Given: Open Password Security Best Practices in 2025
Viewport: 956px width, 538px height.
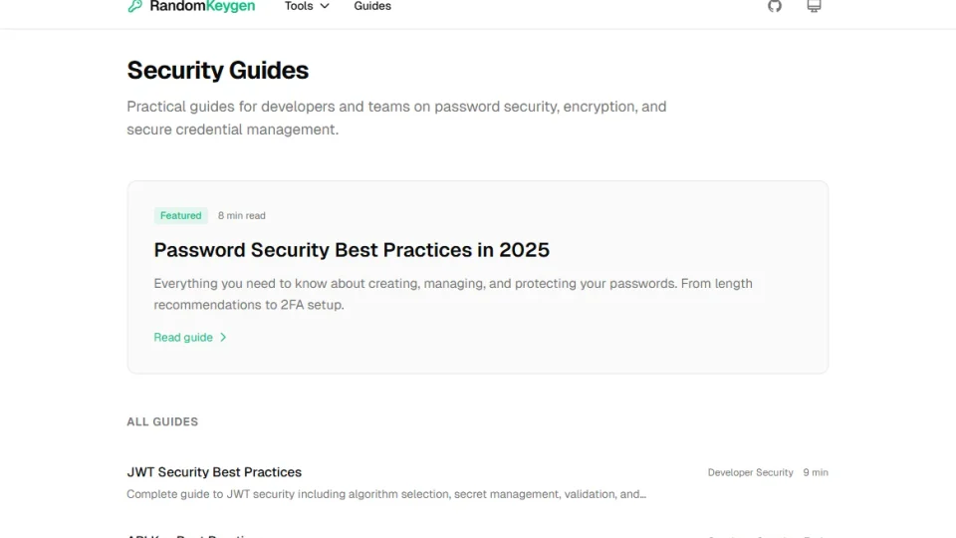Looking at the screenshot, I should 352,250.
